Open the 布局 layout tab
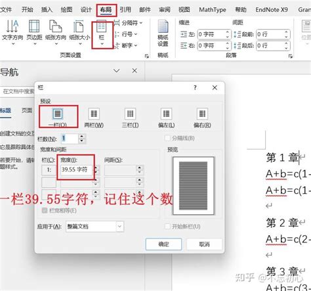Image resolution: width=311 pixels, height=291 pixels. pyautogui.click(x=106, y=10)
